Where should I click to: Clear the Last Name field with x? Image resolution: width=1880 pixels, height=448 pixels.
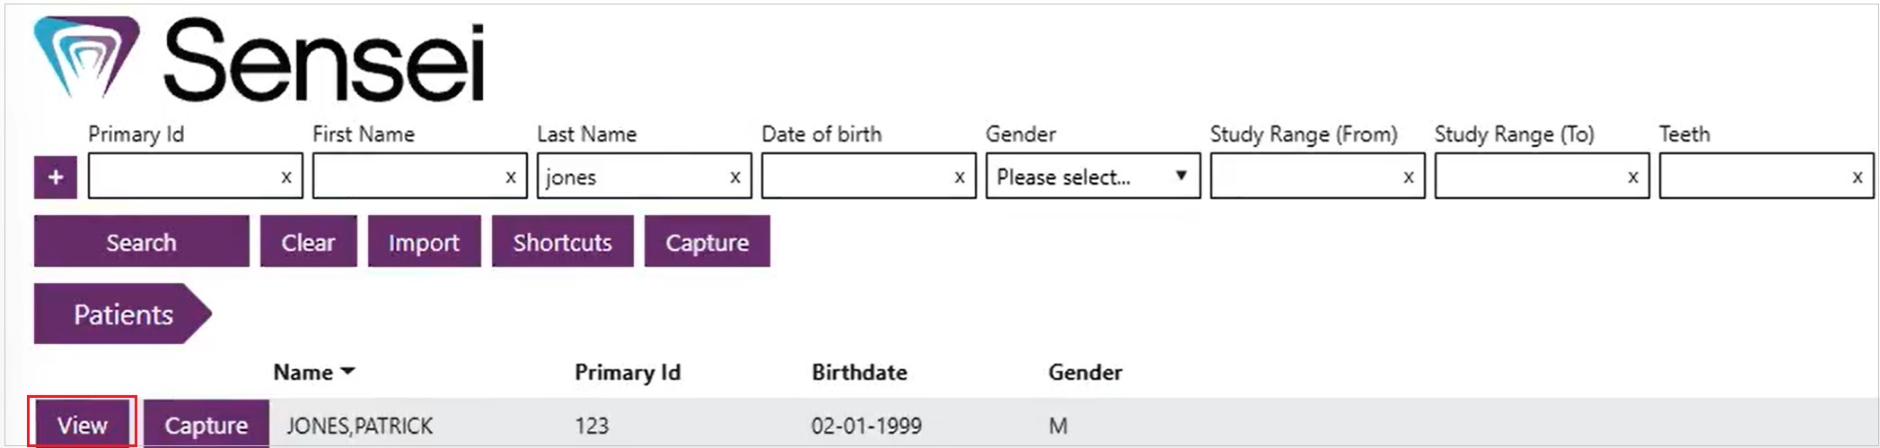pyautogui.click(x=735, y=177)
